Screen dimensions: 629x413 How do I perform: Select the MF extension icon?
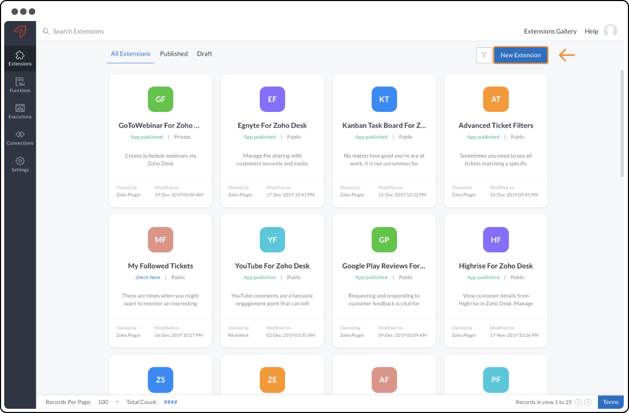click(x=160, y=240)
